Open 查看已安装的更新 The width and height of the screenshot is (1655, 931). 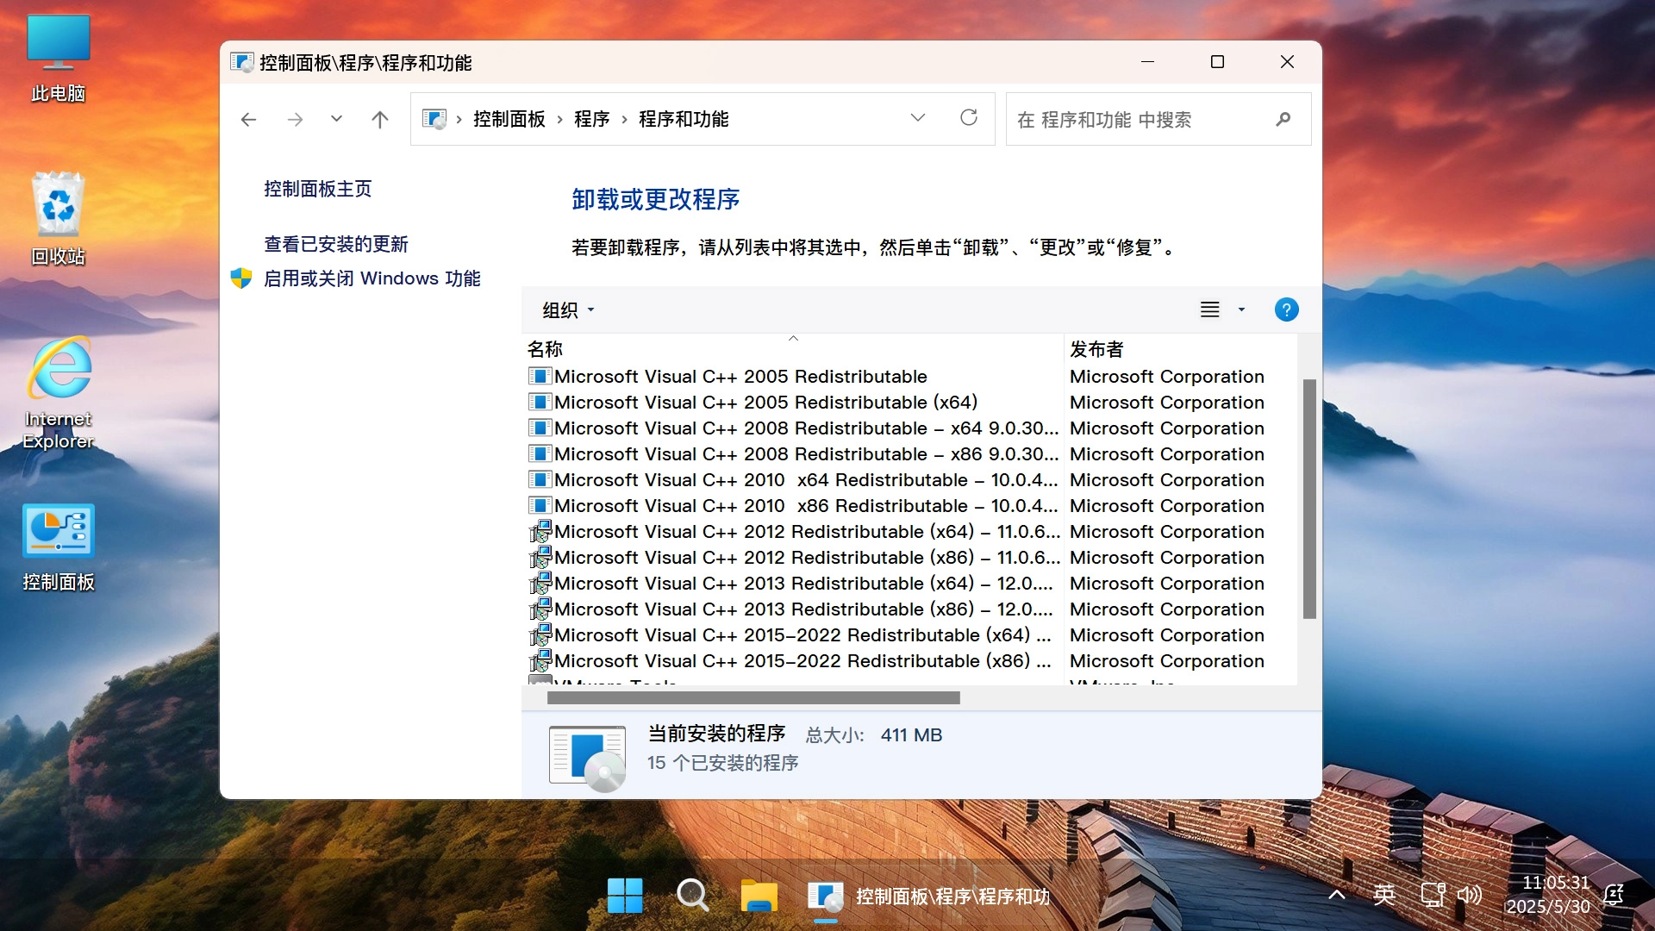335,244
